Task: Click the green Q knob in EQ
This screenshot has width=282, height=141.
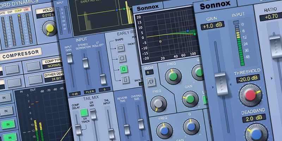Action: [199, 72]
